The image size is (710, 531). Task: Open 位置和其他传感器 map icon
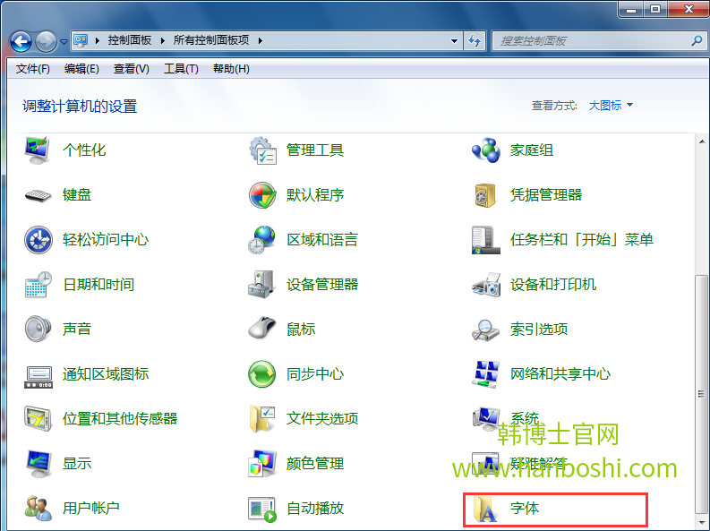tap(38, 419)
